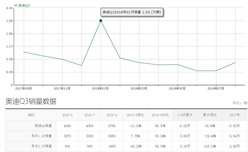Click the 2018-8同比 column header
The image size is (248, 152).
135,115
